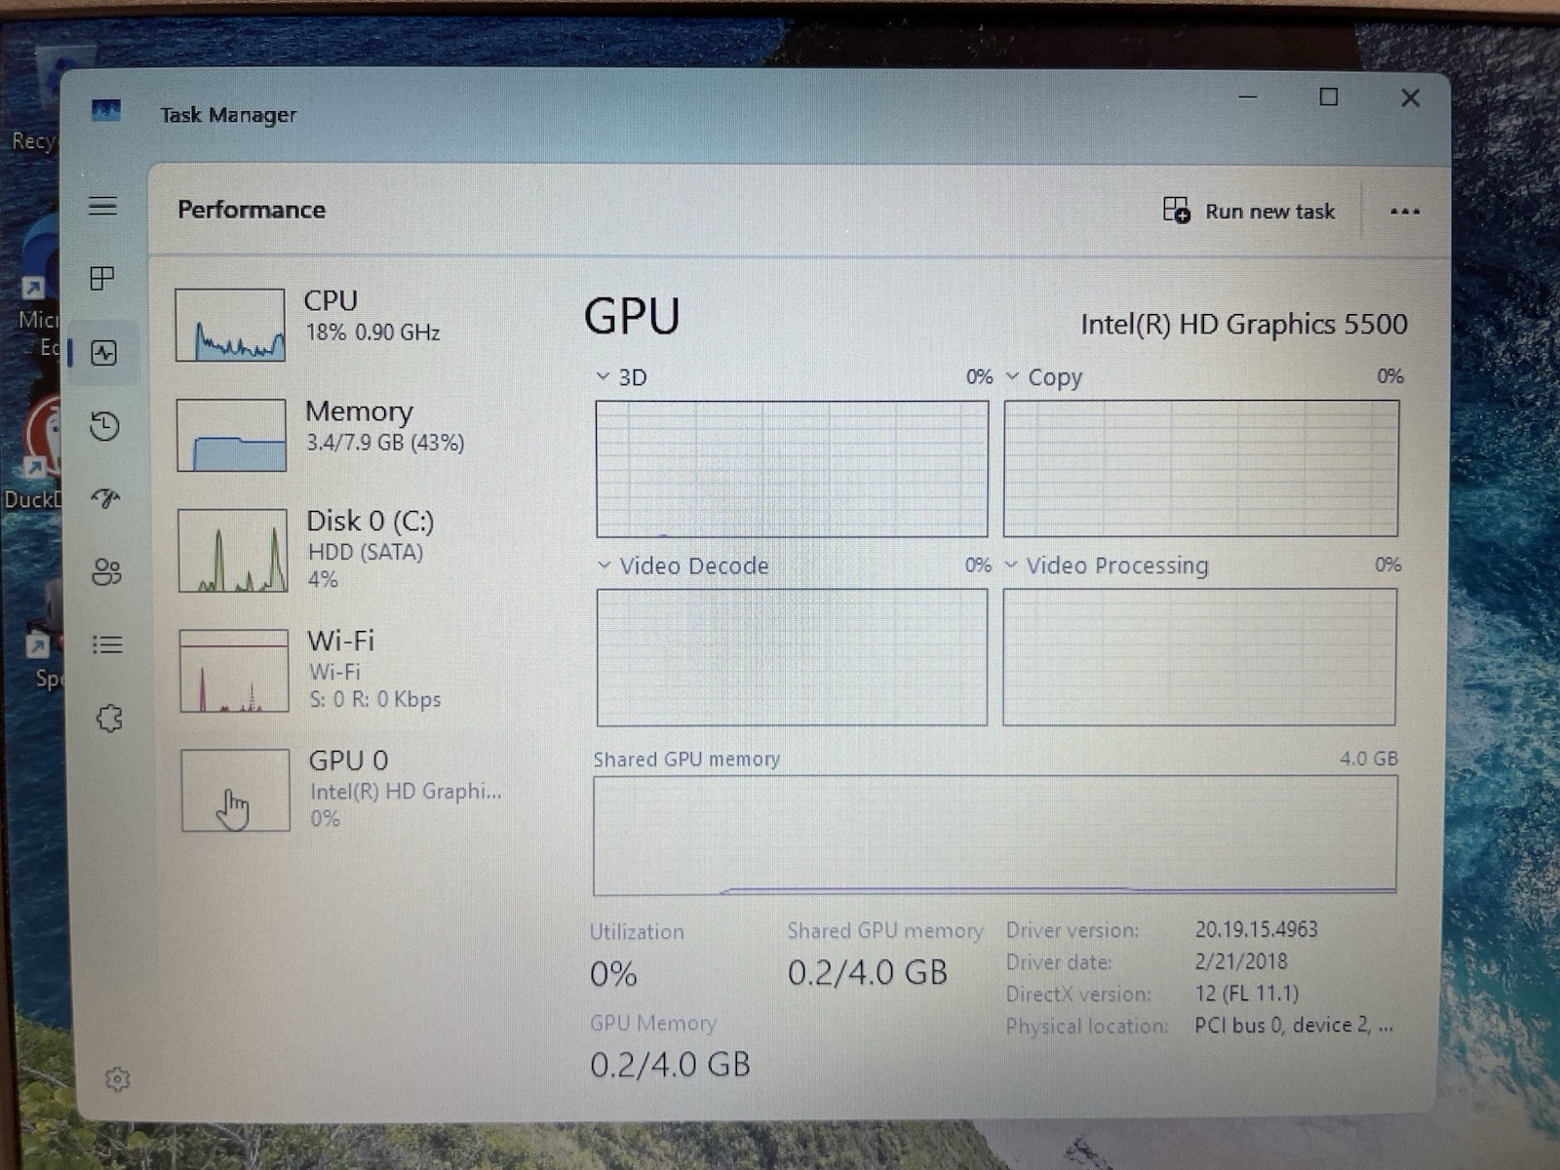1560x1170 pixels.
Task: Click the 18% 0.90 GHz CPU text
Action: coord(372,332)
